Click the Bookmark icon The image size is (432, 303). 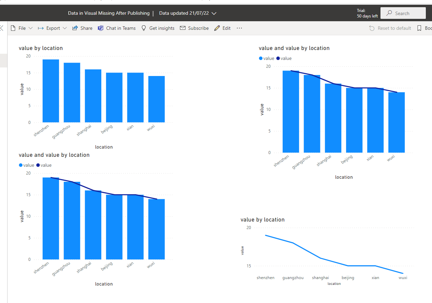[x=419, y=28]
